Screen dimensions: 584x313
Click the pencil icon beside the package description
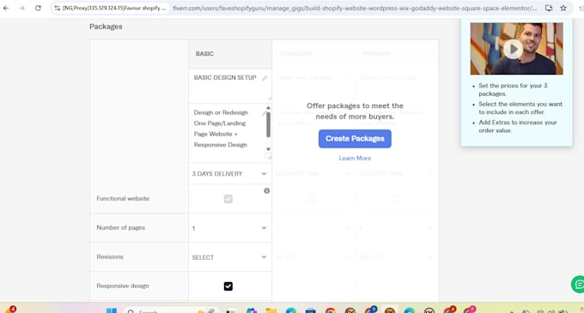coord(264,113)
